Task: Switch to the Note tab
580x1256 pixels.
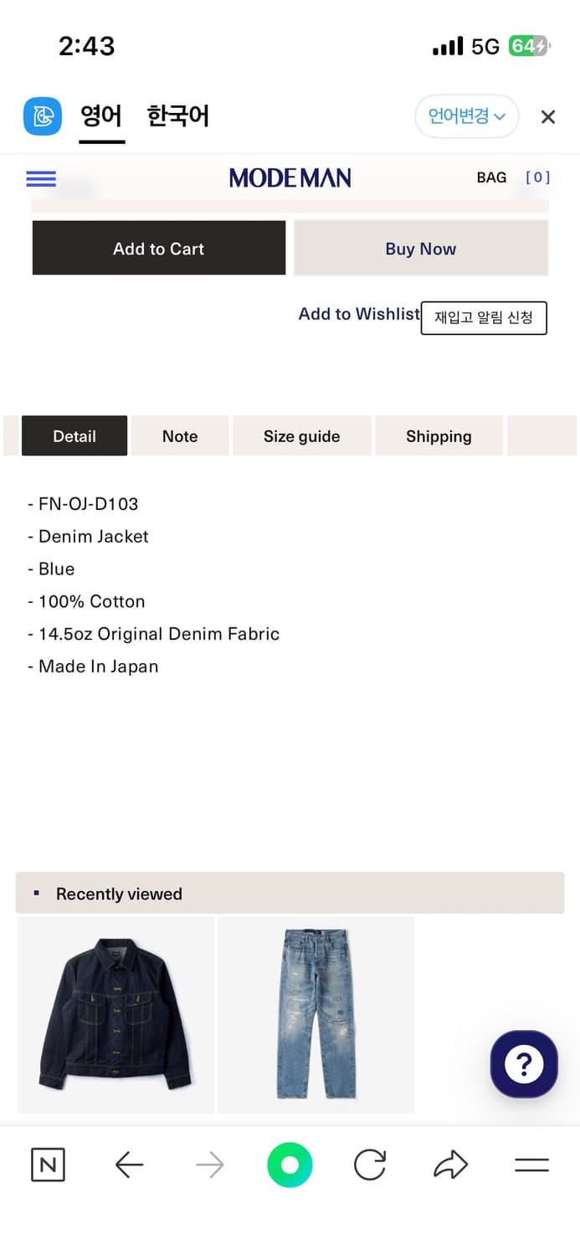Action: (x=179, y=435)
